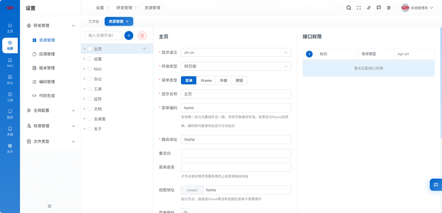Check the 云桌面 tree checkbox
This screenshot has width=442, height=213.
[90, 119]
